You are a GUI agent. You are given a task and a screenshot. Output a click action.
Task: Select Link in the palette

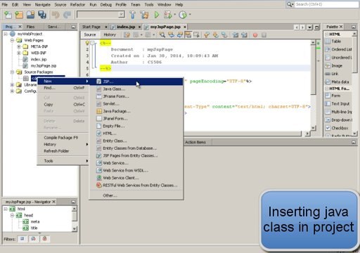332,74
